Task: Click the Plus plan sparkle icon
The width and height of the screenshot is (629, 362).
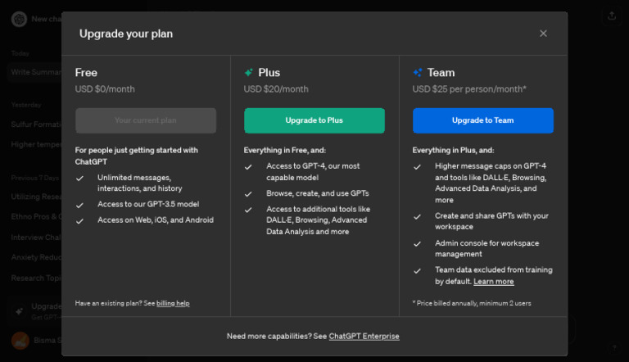Action: click(248, 72)
